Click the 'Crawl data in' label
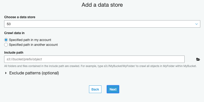 (x=14, y=33)
